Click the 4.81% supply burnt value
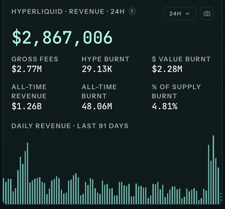This screenshot has width=225, height=209. pyautogui.click(x=164, y=106)
